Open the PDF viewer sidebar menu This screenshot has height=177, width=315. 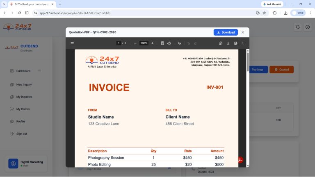(72, 43)
